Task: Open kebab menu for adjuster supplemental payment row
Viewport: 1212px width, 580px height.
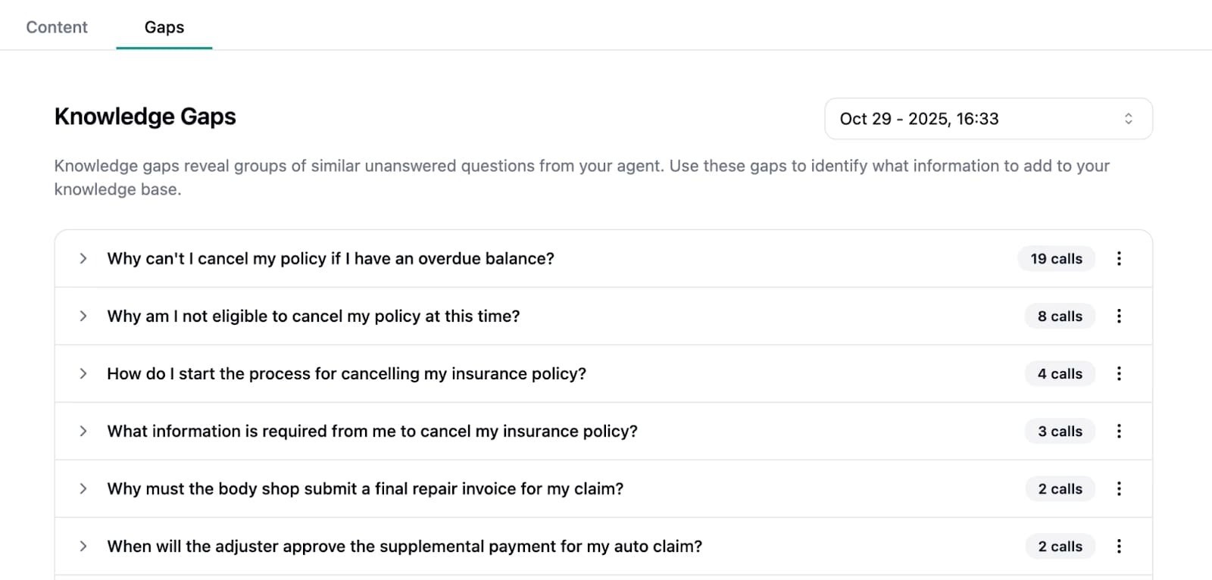Action: click(1119, 546)
